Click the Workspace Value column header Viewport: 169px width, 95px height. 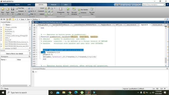pyautogui.click(x=24, y=60)
